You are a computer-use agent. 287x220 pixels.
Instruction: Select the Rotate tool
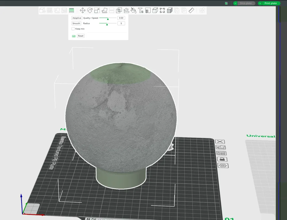coord(90,10)
